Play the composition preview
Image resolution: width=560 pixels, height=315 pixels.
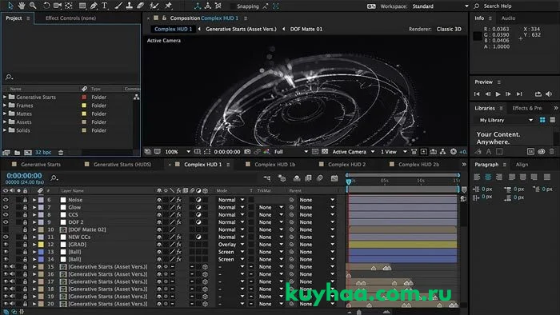coord(498,94)
